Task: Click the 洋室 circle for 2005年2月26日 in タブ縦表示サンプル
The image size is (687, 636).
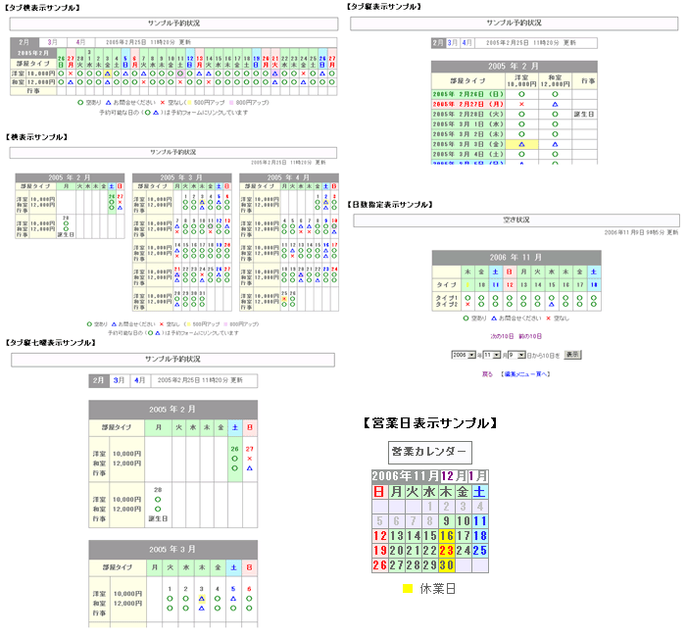Action: [x=521, y=94]
